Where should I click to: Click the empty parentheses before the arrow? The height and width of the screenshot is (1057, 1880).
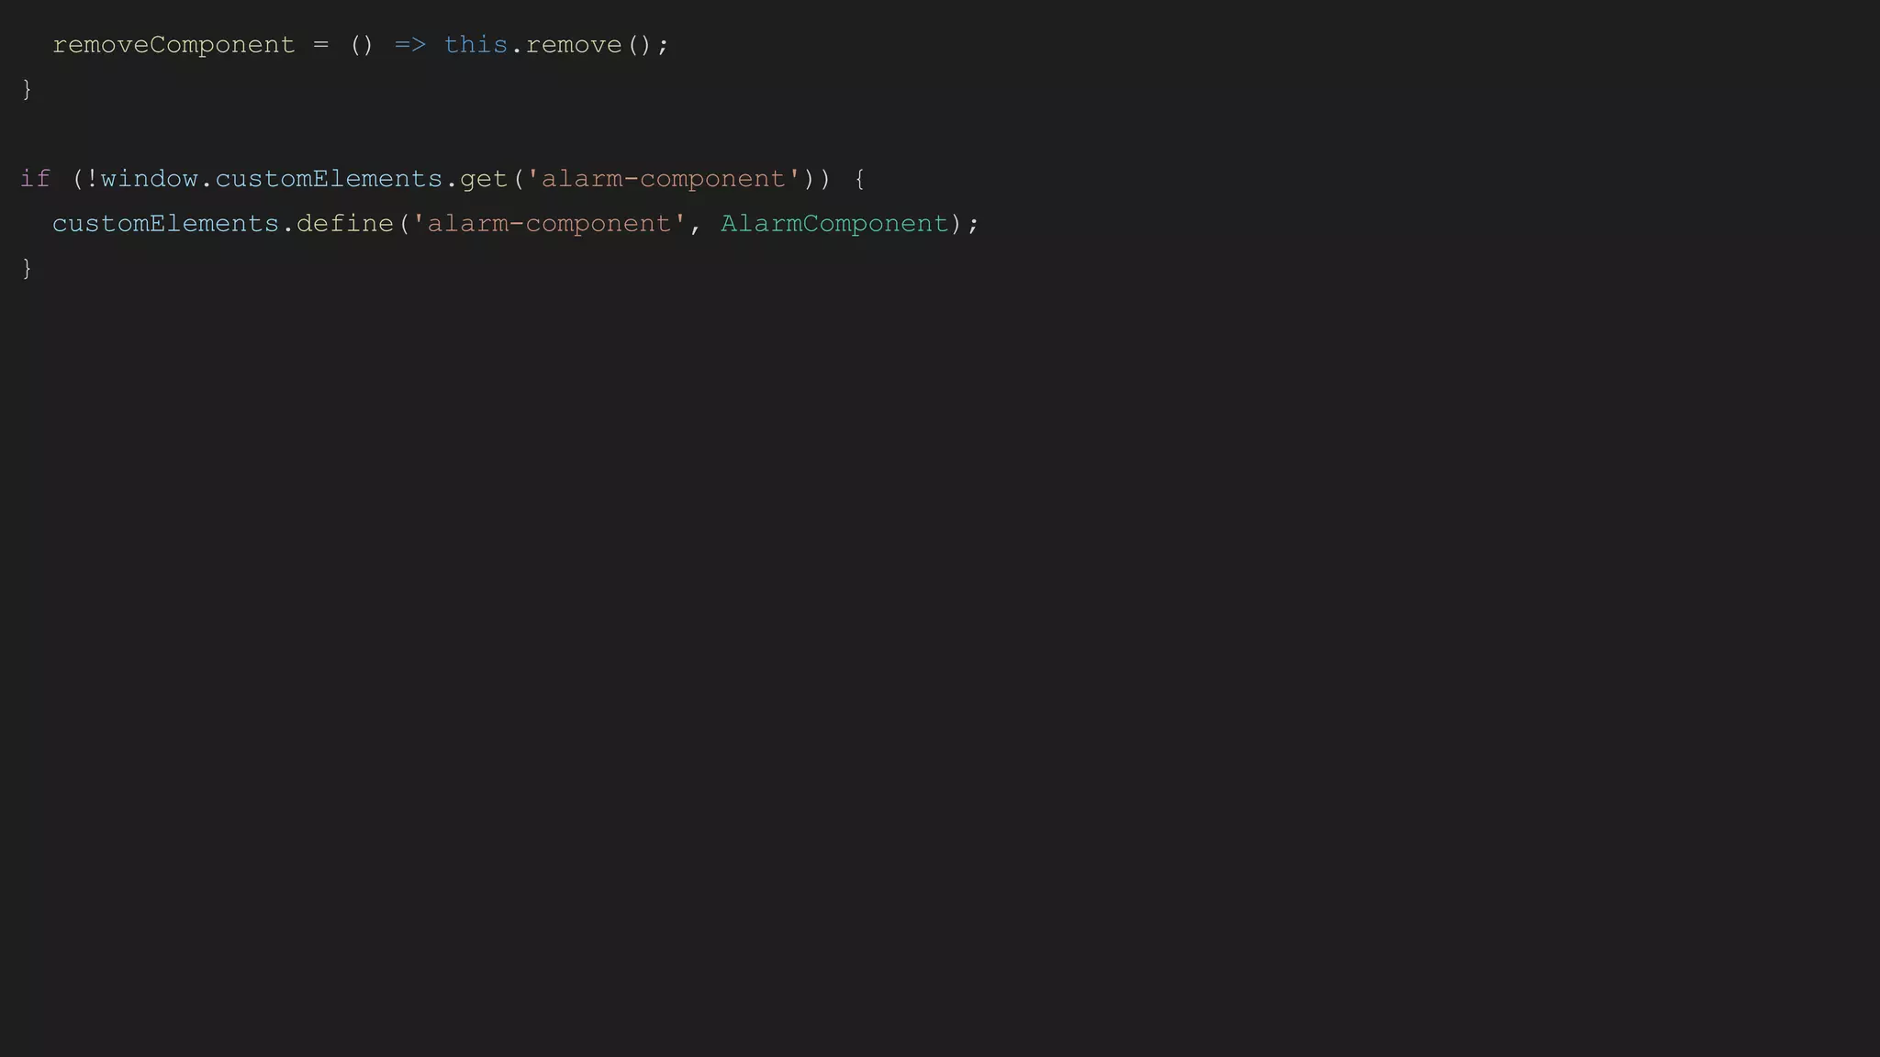362,45
